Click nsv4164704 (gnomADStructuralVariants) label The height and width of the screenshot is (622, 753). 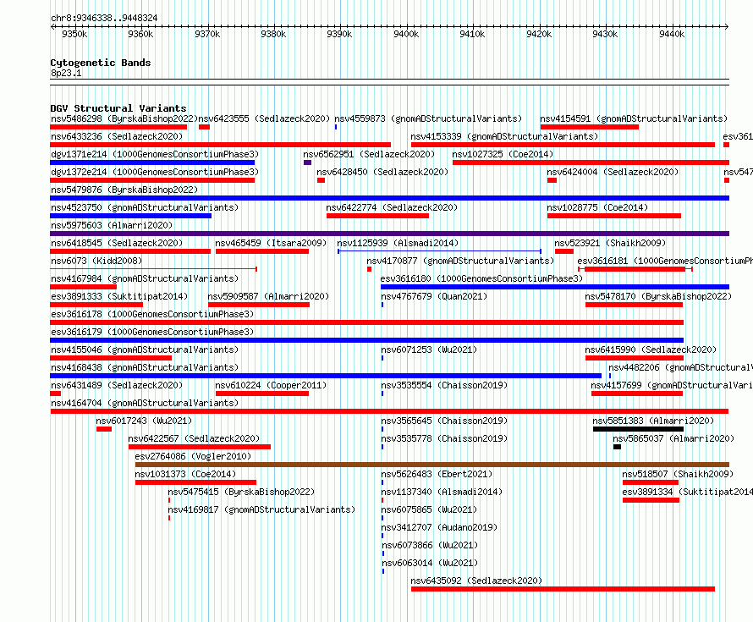coord(145,403)
